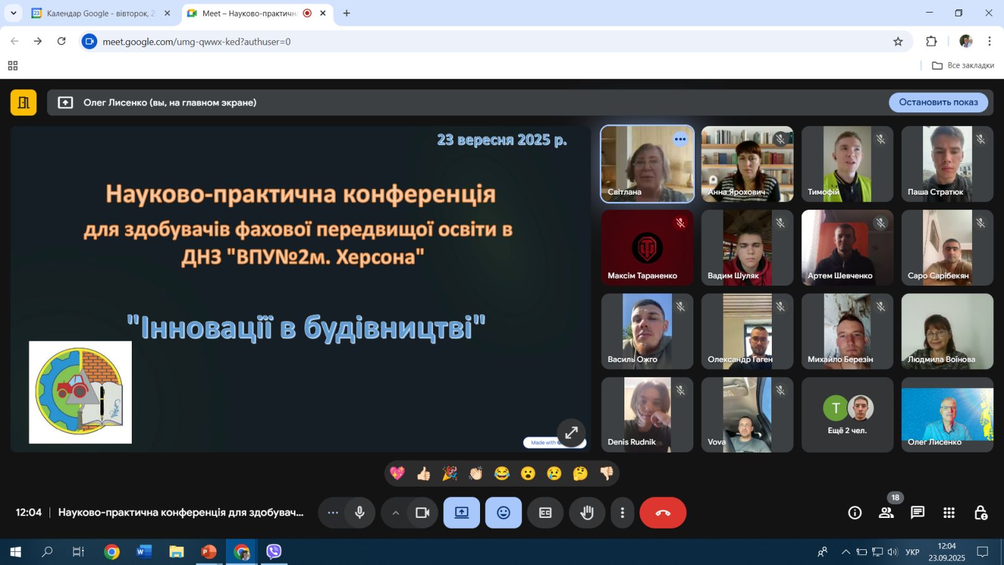Image resolution: width=1004 pixels, height=565 pixels.
Task: Show the participants list icon
Action: tap(886, 513)
